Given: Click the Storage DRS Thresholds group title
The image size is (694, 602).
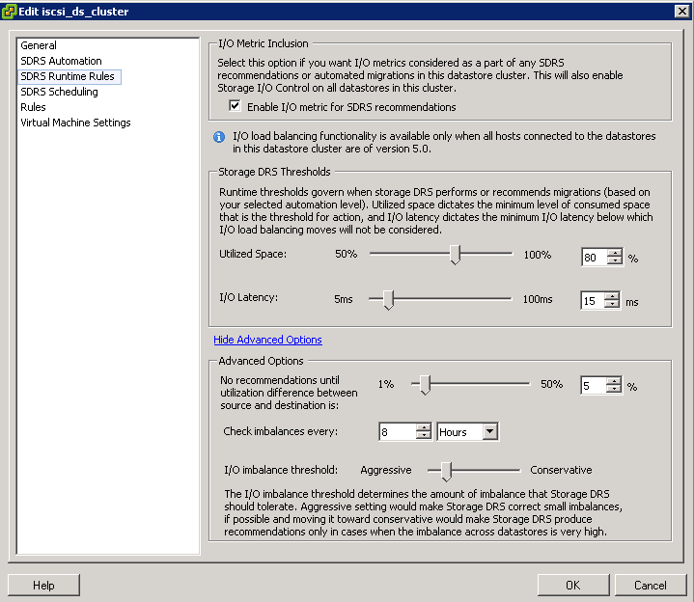Looking at the screenshot, I should pyautogui.click(x=274, y=172).
